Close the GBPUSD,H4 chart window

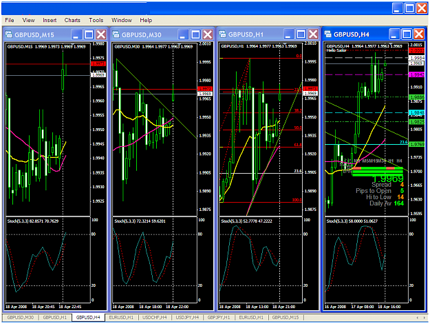pos(419,34)
